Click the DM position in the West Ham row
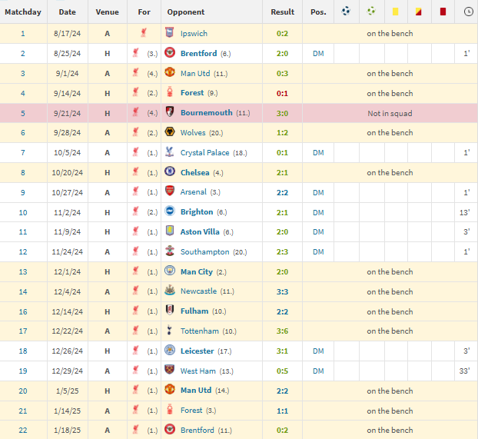478x439 pixels. pos(318,371)
